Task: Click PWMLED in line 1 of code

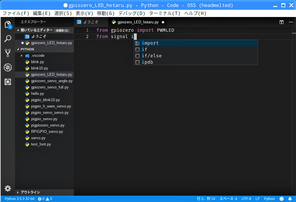Action: pyautogui.click(x=166, y=30)
